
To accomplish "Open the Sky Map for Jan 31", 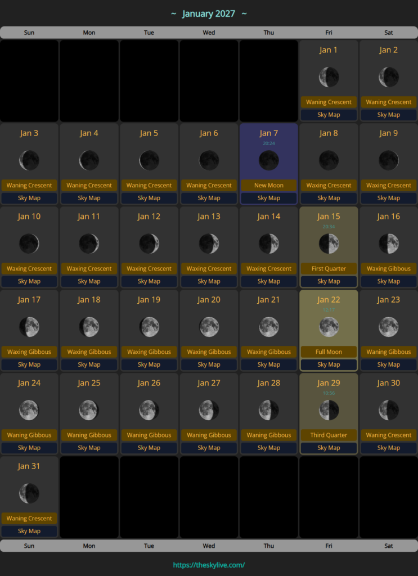I will 29,531.
